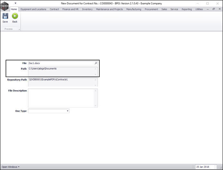Click the Repository Path field
This screenshot has height=170, width=223.
click(63, 82)
